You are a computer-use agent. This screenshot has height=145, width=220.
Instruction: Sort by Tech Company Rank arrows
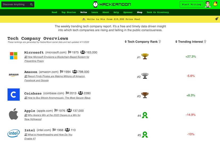click(x=126, y=42)
